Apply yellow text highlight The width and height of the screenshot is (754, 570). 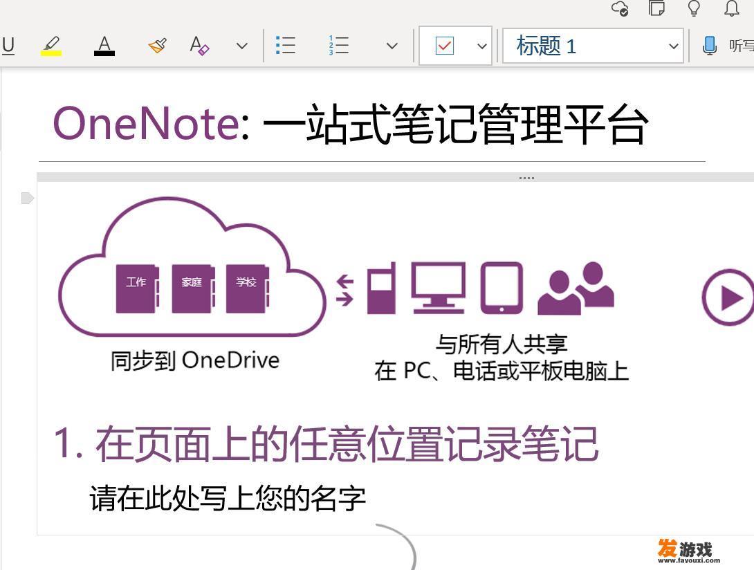(51, 46)
